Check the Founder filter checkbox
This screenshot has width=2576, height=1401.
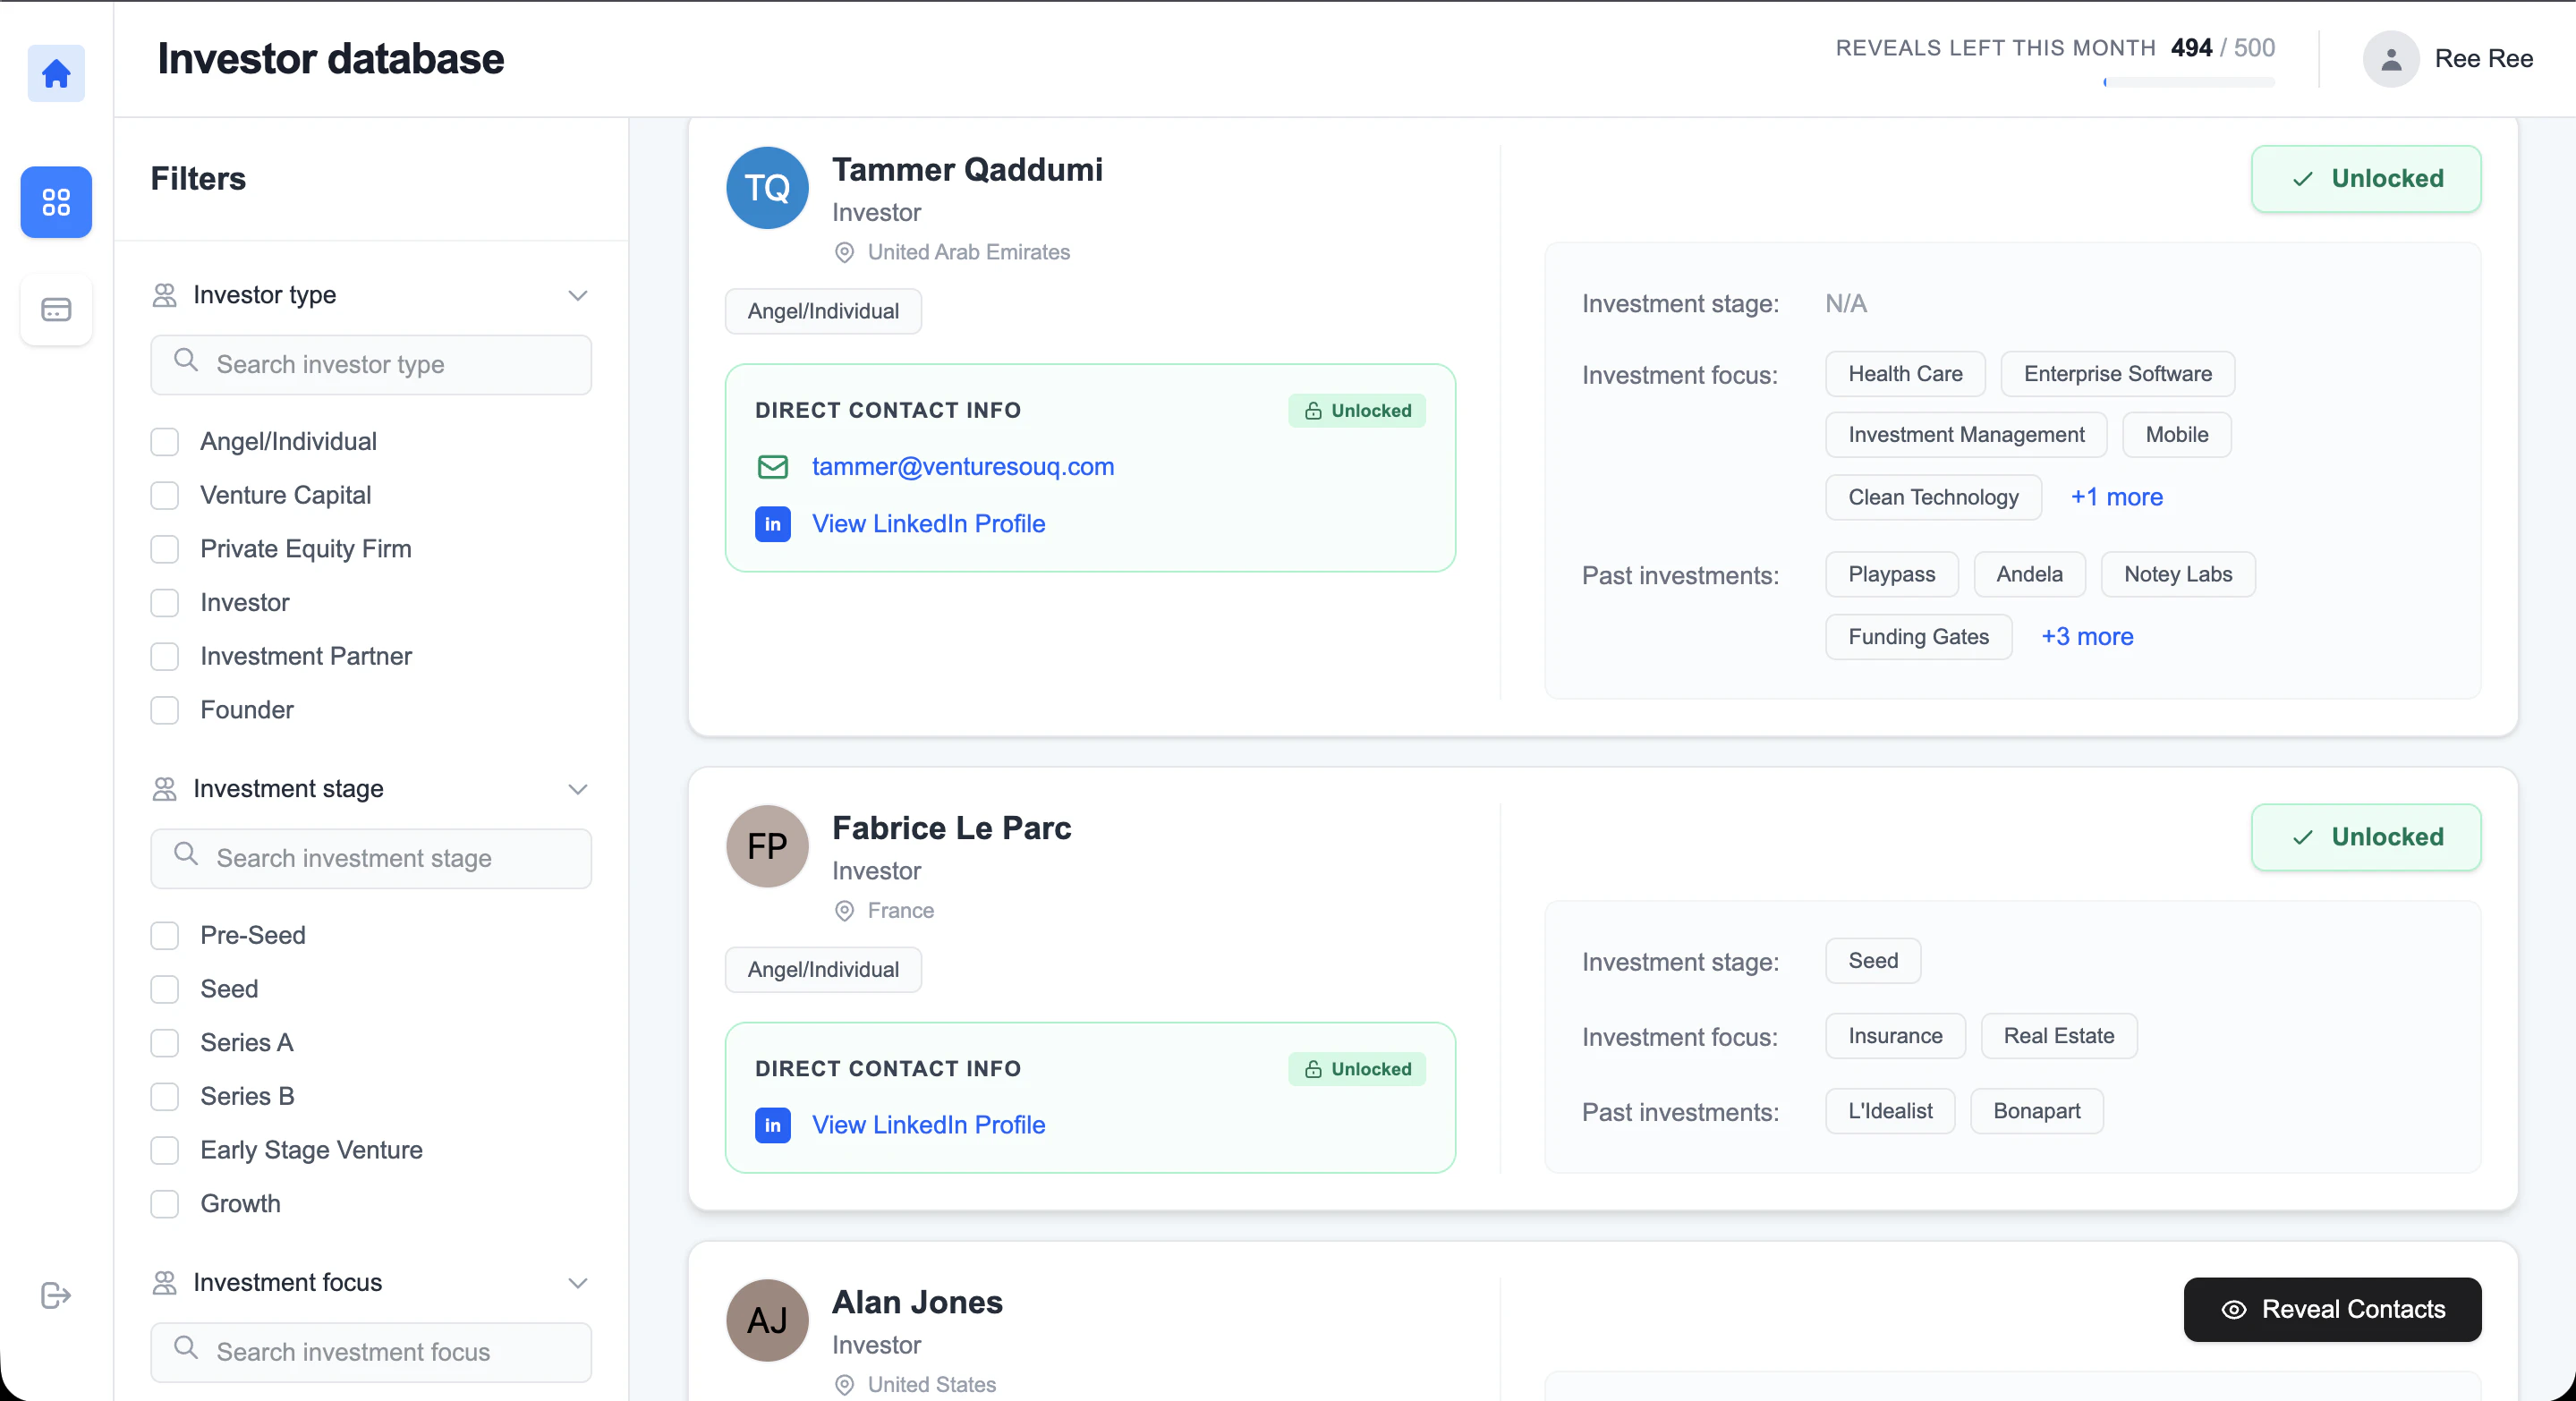[164, 710]
